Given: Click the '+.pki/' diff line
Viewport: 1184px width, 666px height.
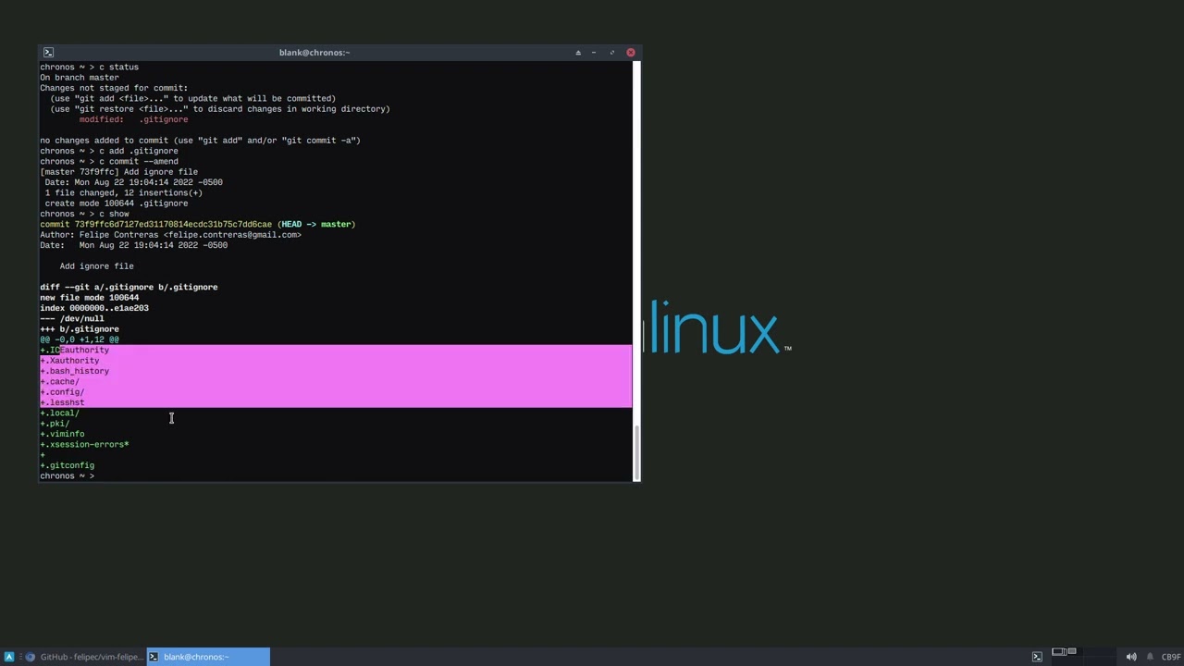Looking at the screenshot, I should [x=55, y=424].
